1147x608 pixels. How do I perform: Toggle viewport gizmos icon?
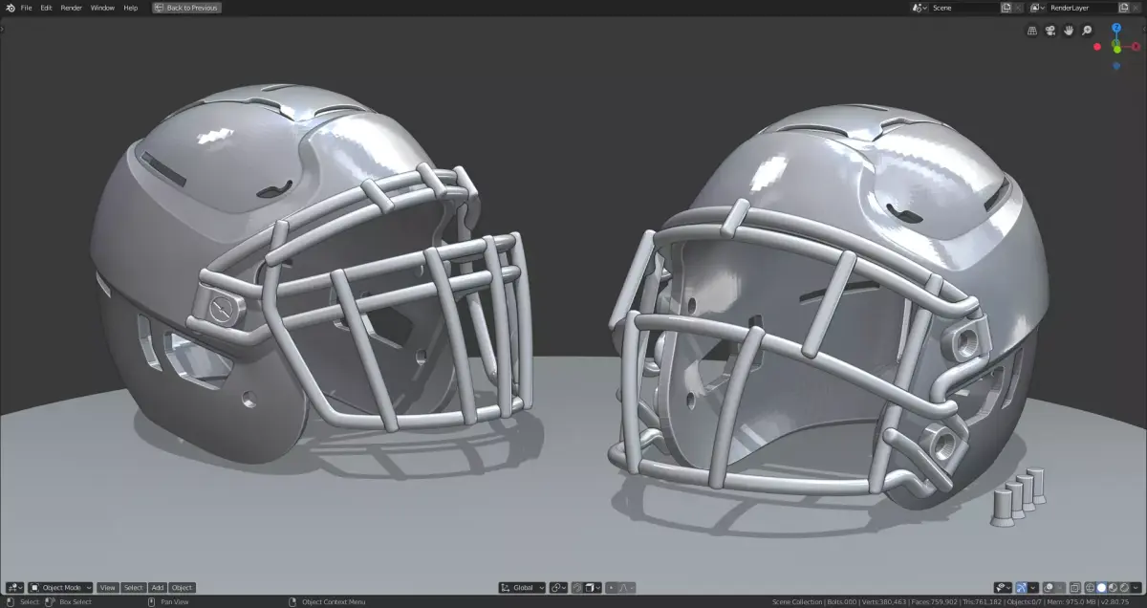[1021, 588]
